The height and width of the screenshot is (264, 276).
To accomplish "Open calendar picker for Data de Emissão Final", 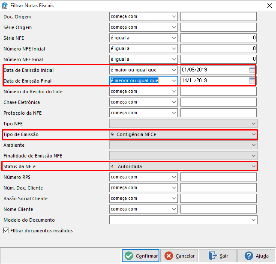I will tap(252, 81).
